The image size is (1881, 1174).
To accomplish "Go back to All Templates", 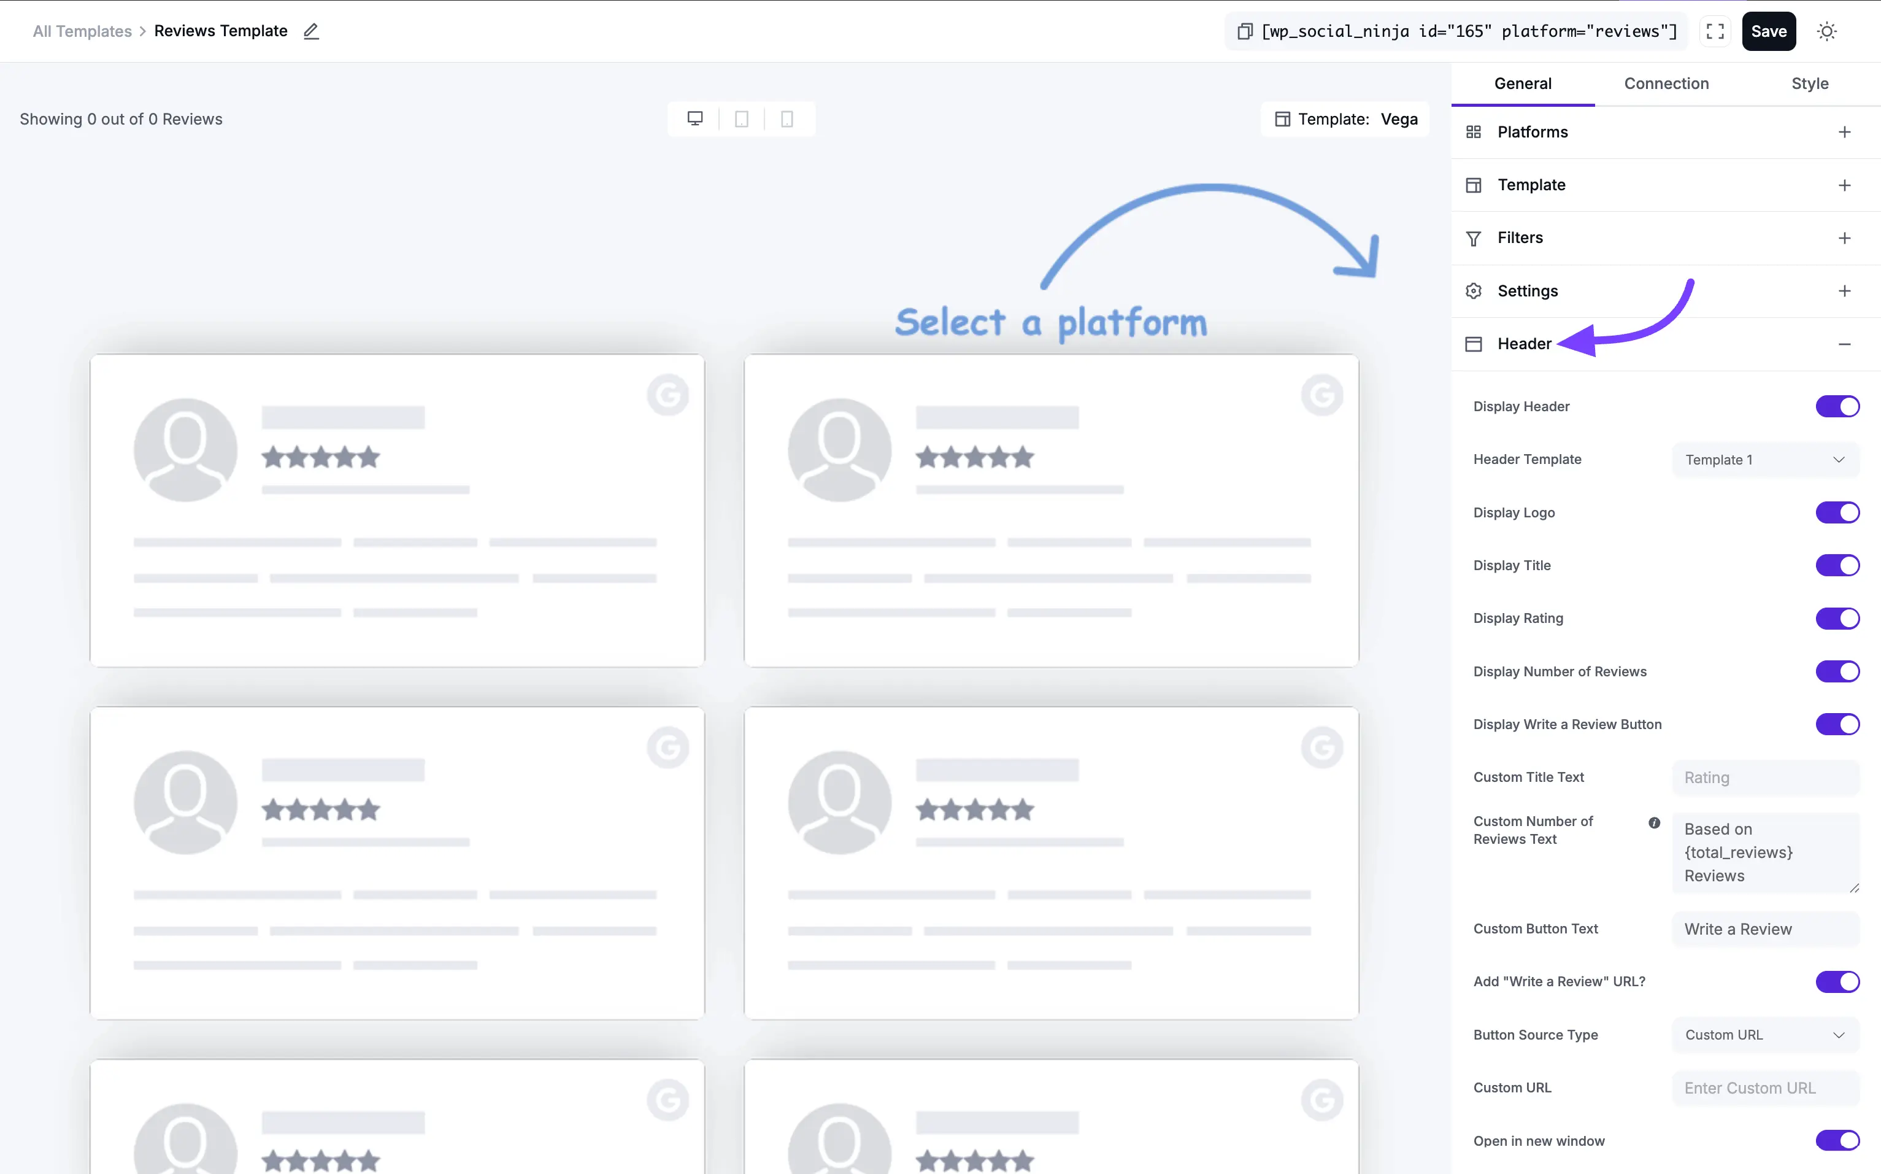I will pyautogui.click(x=82, y=31).
